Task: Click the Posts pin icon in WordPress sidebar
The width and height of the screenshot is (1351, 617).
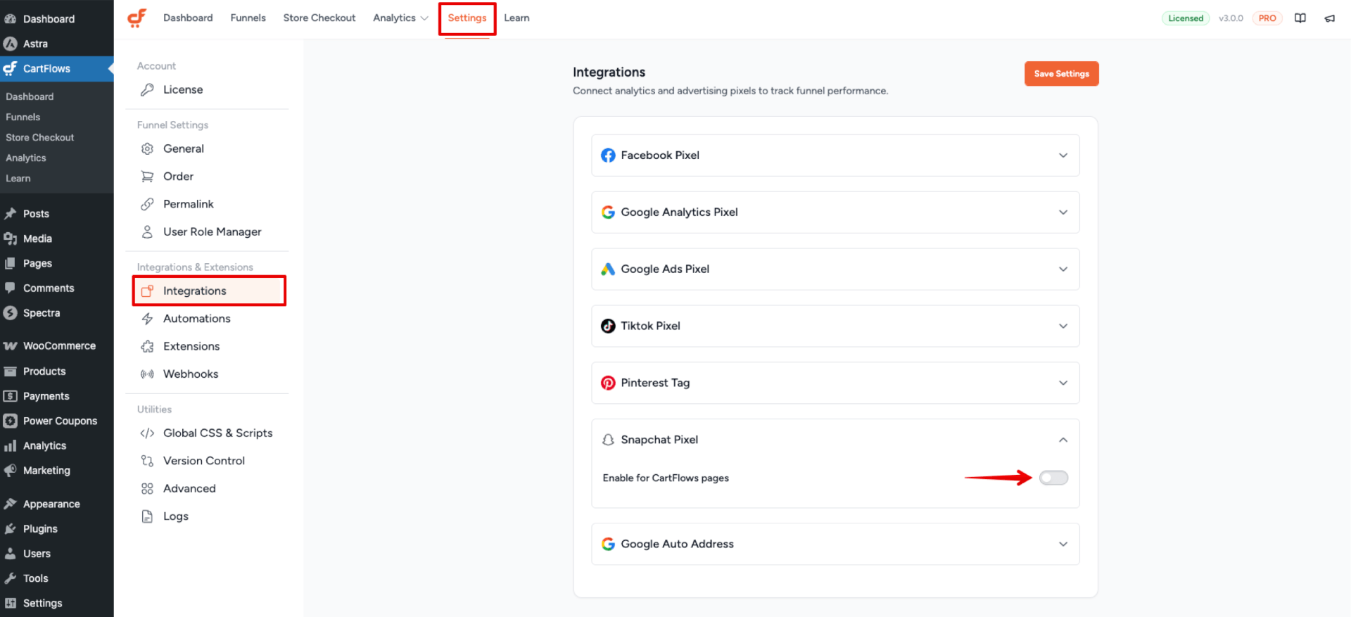Action: coord(11,214)
